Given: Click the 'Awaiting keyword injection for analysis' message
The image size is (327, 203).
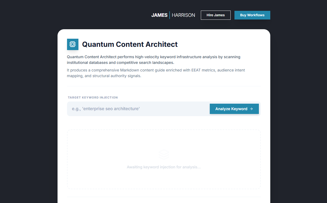Looking at the screenshot, I should (x=163, y=167).
